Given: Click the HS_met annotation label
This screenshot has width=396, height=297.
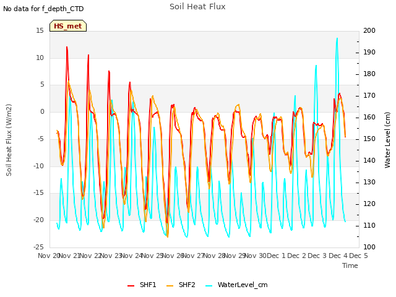Looking at the screenshot, I should (x=68, y=26).
